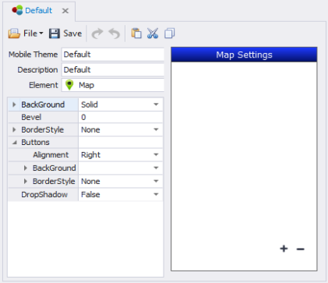Click the Element field showing Map
The height and width of the screenshot is (283, 328).
(x=113, y=85)
